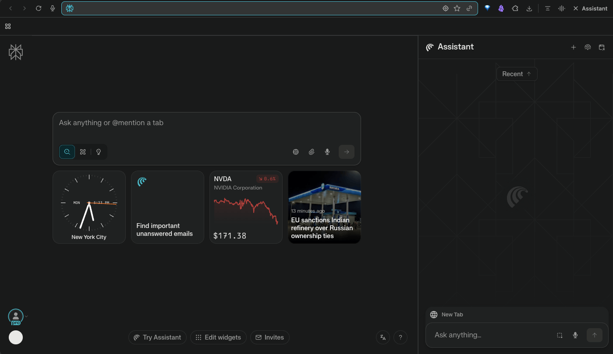The width and height of the screenshot is (613, 354).
Task: Open the extensions puzzle-piece menu
Action: [515, 8]
